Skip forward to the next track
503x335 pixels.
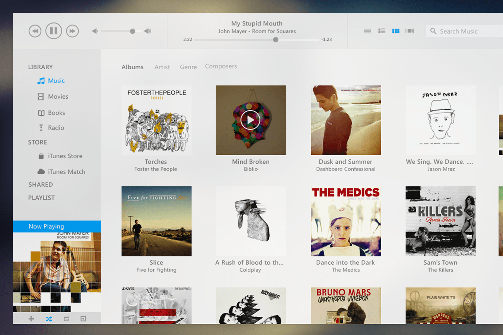pos(72,31)
